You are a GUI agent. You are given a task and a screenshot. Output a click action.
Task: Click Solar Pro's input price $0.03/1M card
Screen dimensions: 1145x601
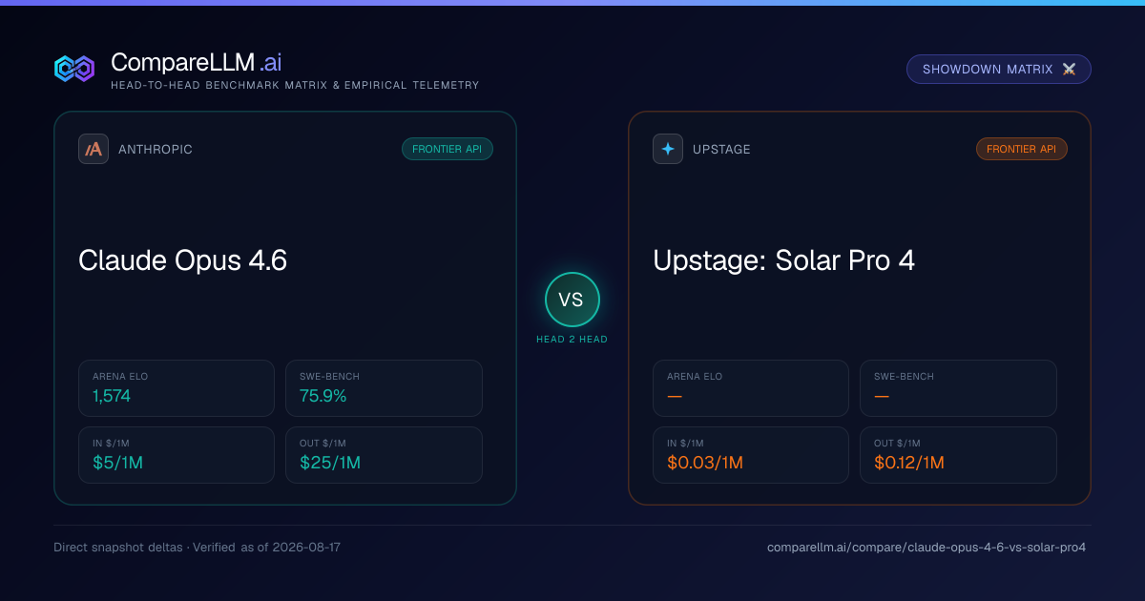pos(751,455)
